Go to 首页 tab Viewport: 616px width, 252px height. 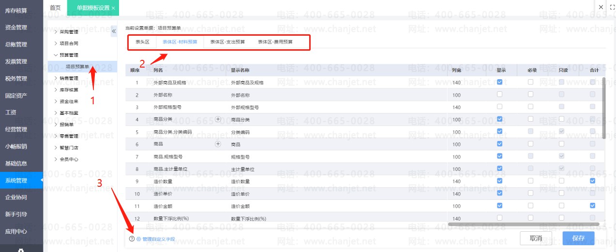(x=56, y=8)
